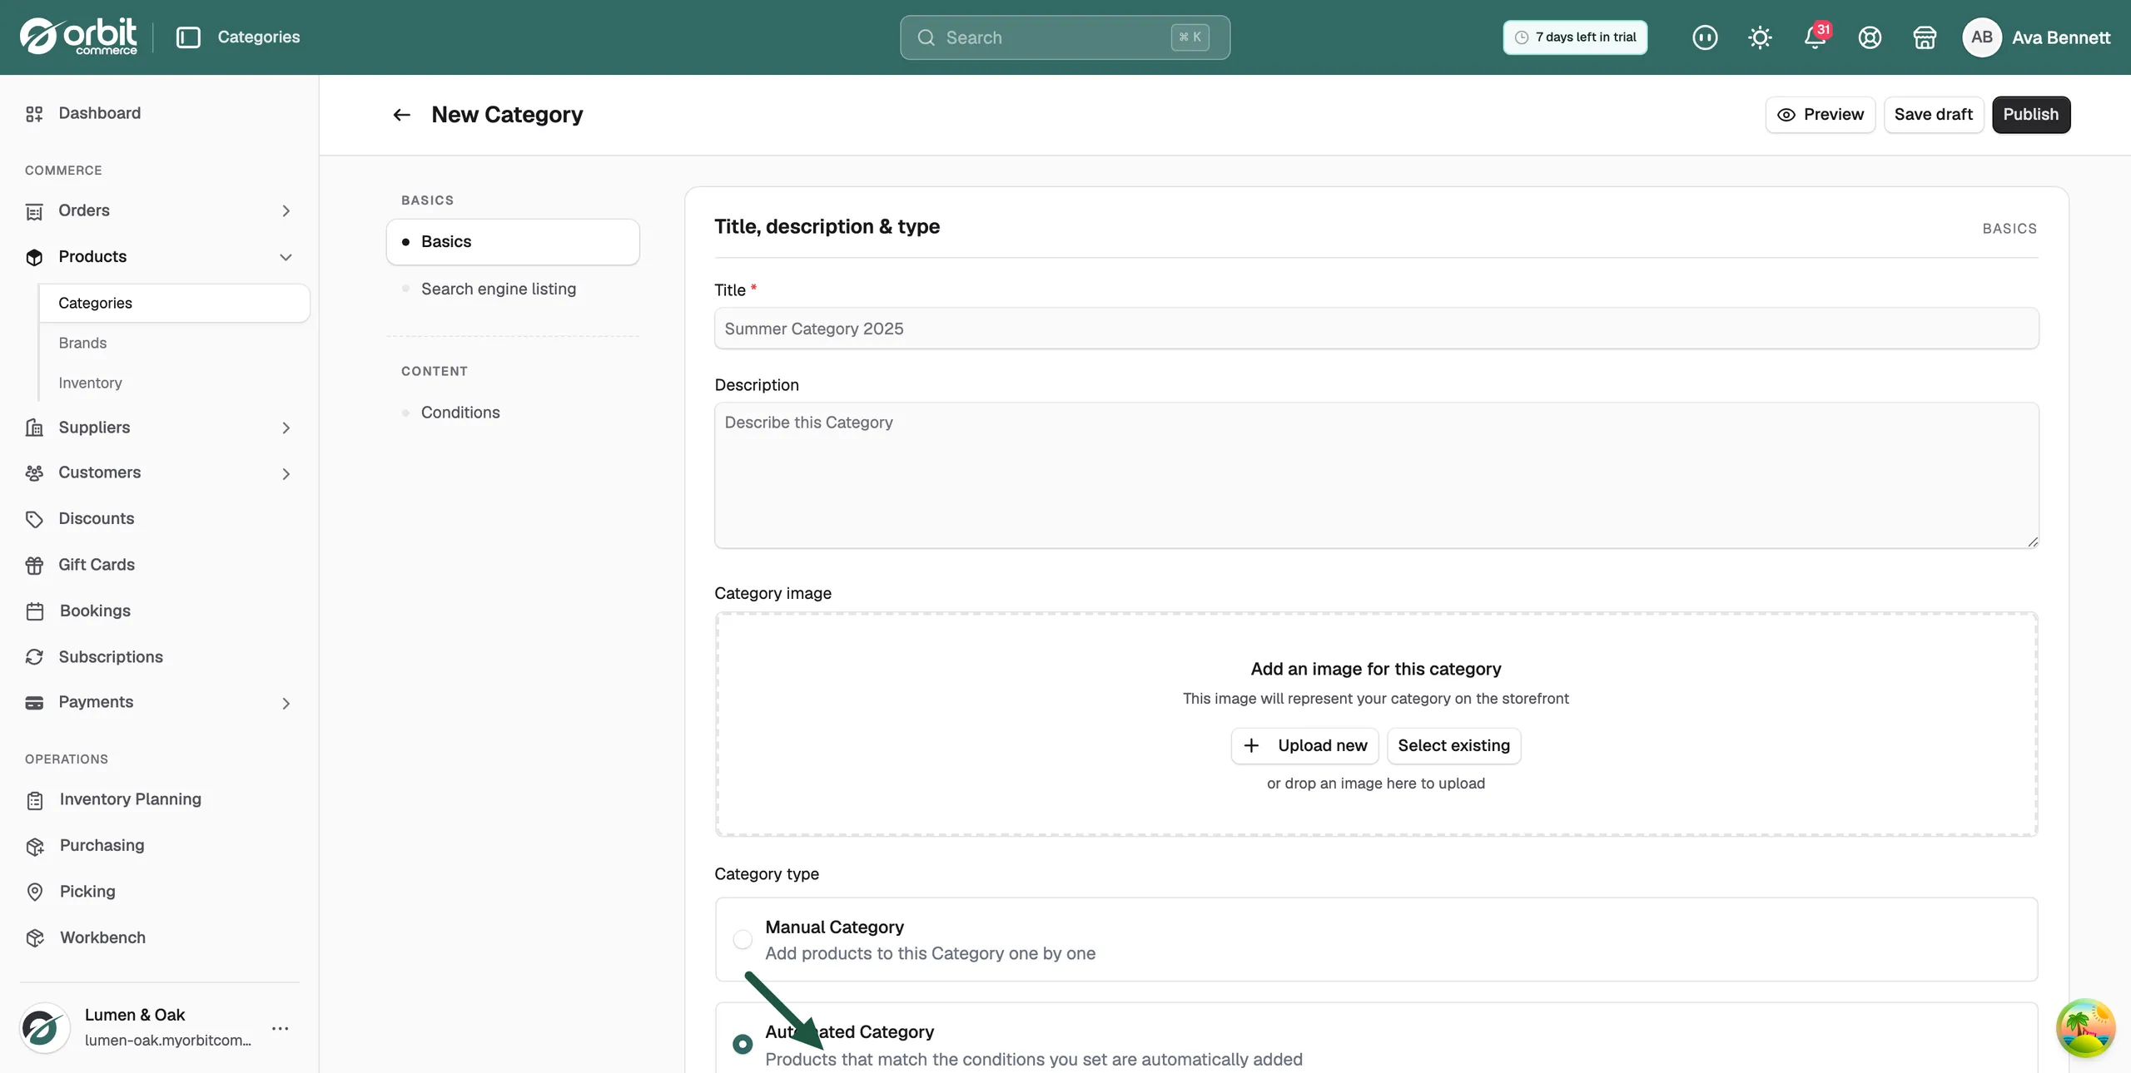Click the Payments card icon
Screen dimensions: 2131x1073
coord(34,703)
